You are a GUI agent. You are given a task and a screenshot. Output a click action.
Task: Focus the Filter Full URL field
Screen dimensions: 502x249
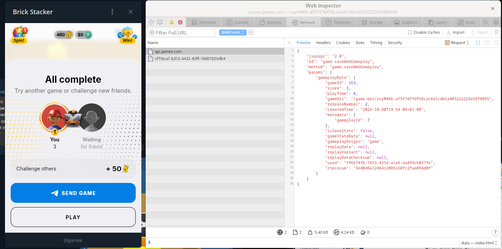tap(182, 32)
